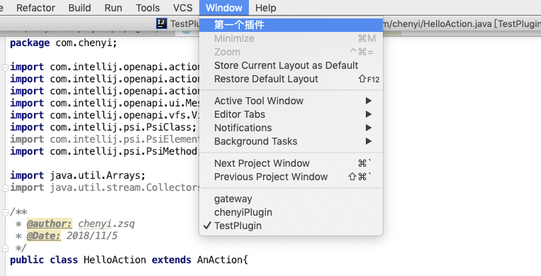Click 'chenyi.zsq' author name
Image resolution: width=541 pixels, height=276 pixels.
(106, 224)
